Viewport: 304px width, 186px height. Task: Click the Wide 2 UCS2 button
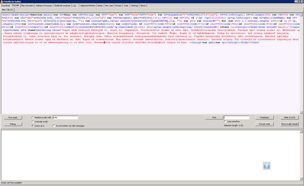[290, 118]
